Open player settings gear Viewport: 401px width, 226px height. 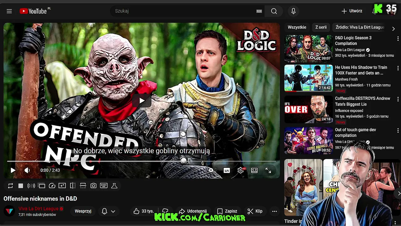tap(241, 170)
